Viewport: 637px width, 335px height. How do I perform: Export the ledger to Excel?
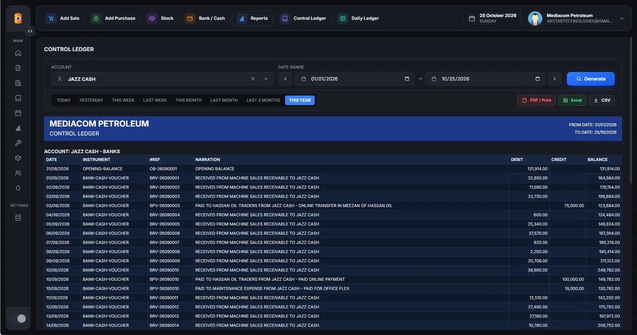pos(572,100)
